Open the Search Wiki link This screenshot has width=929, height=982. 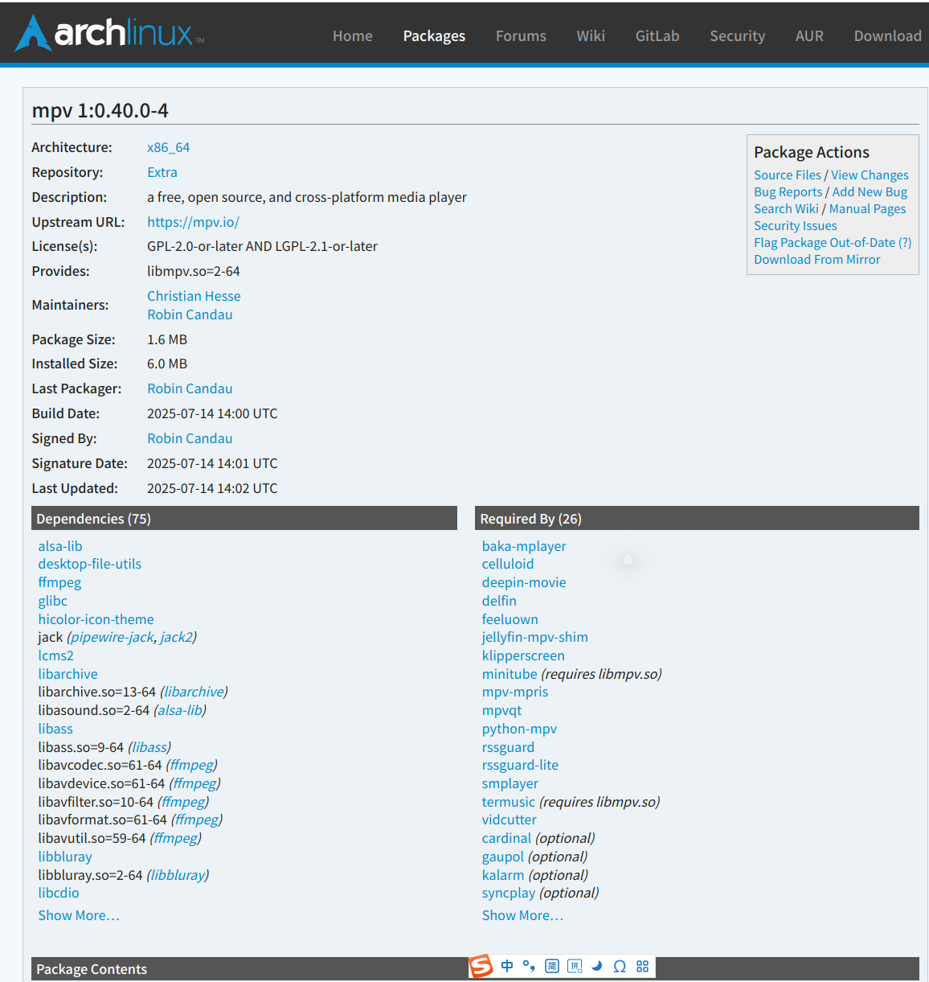click(x=786, y=208)
